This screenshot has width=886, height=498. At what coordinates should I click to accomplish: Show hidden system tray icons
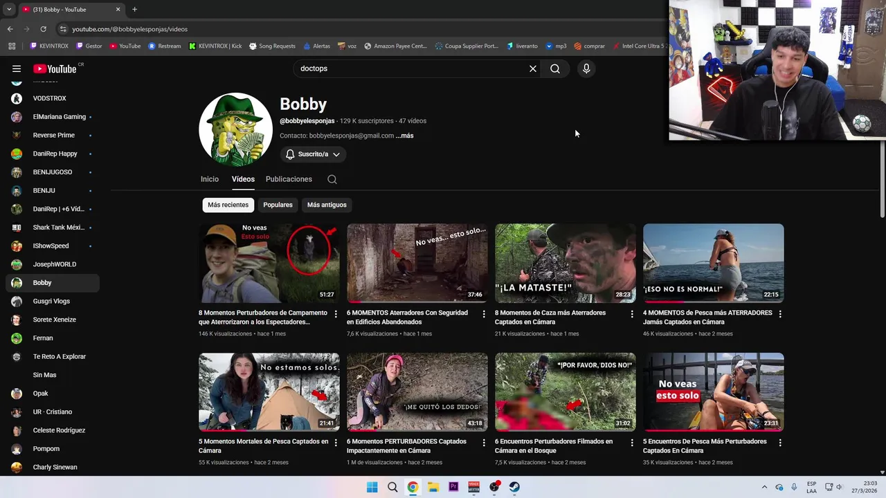coord(764,487)
